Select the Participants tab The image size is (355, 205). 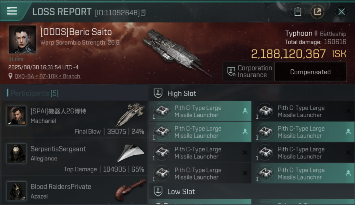click(34, 93)
